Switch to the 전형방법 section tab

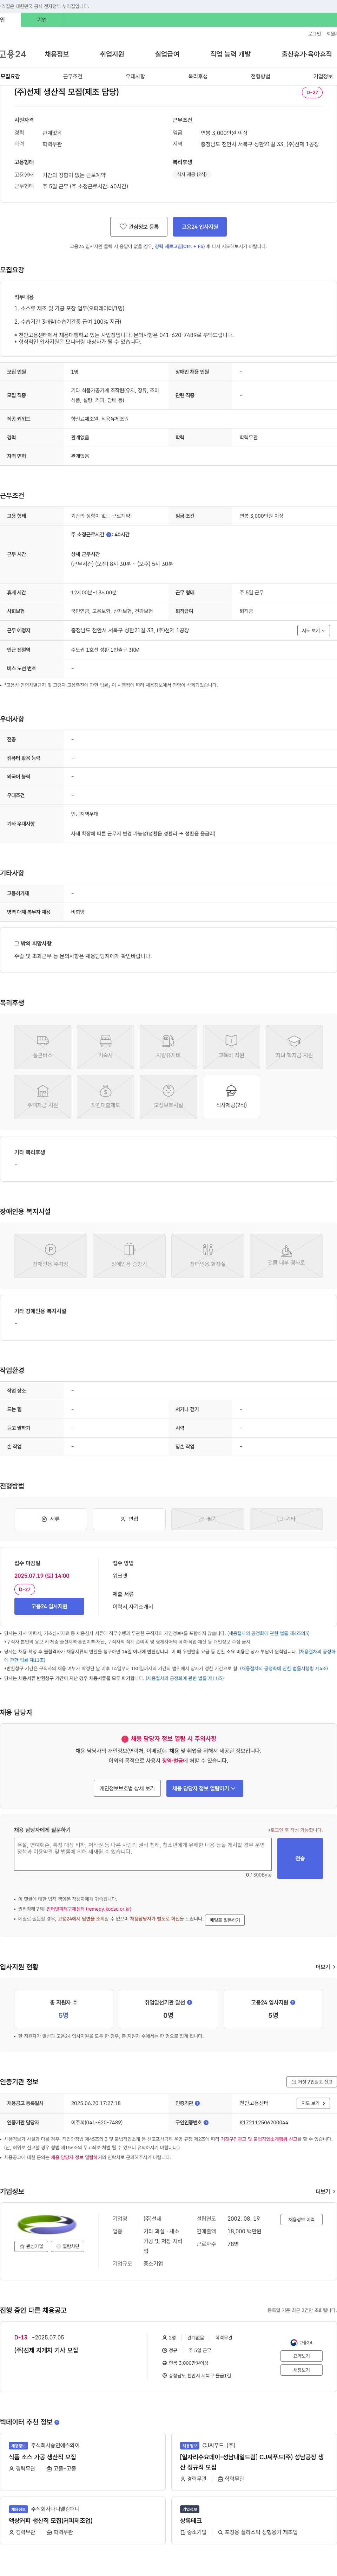[260, 76]
